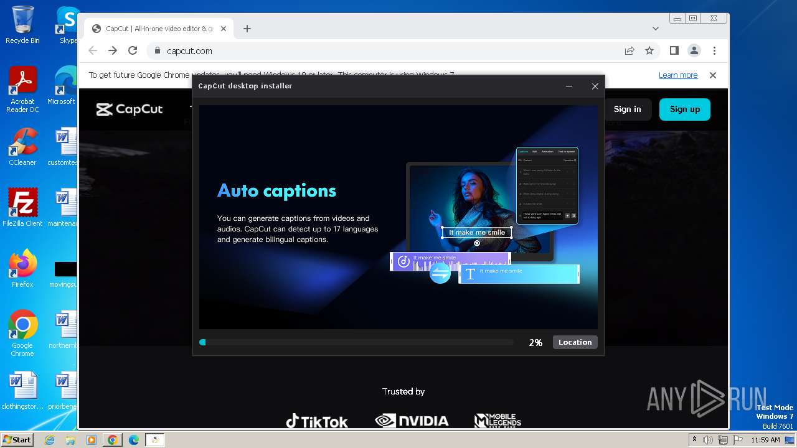Screen dimensions: 797x448
Task: Open Chrome side panel
Action: 674,51
